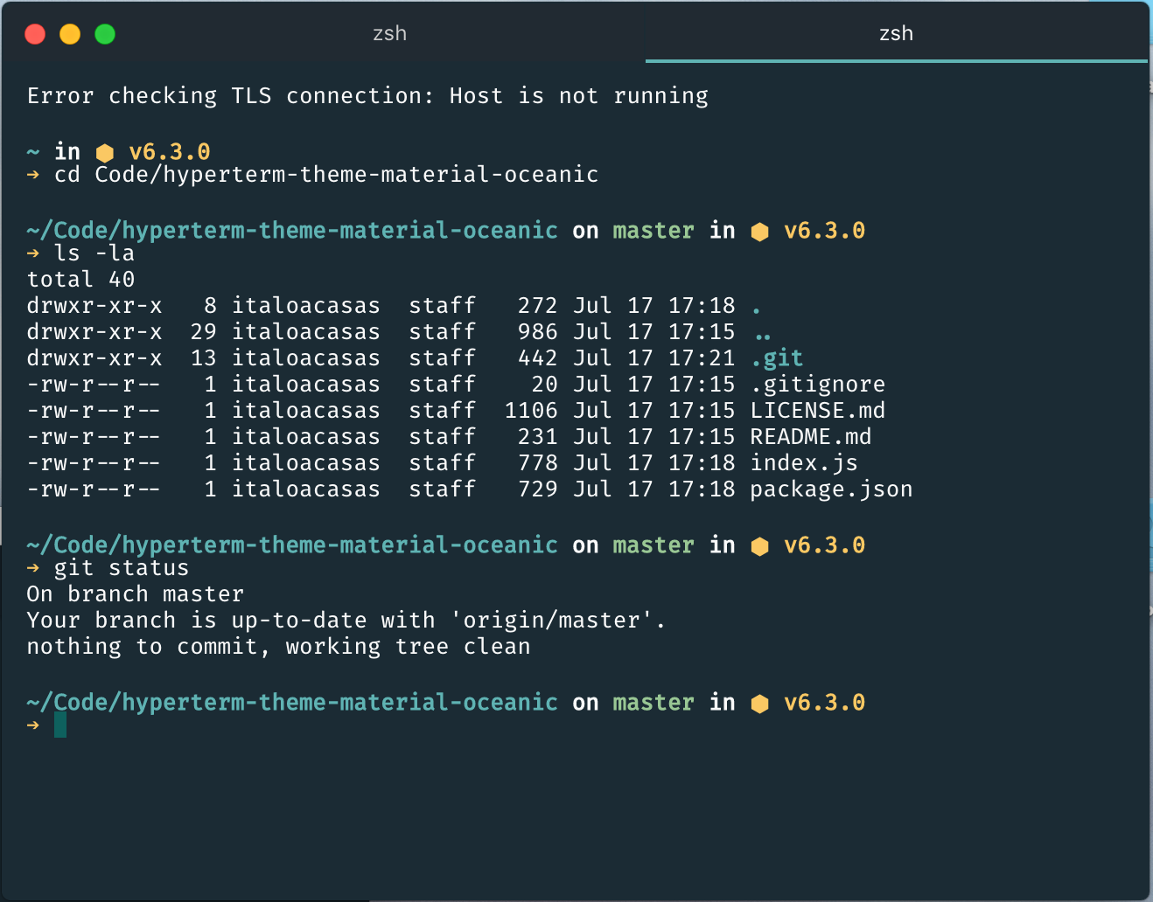Screen dimensions: 1153x902
Task: Switch to the left inactive zsh tab
Action: pos(389,33)
